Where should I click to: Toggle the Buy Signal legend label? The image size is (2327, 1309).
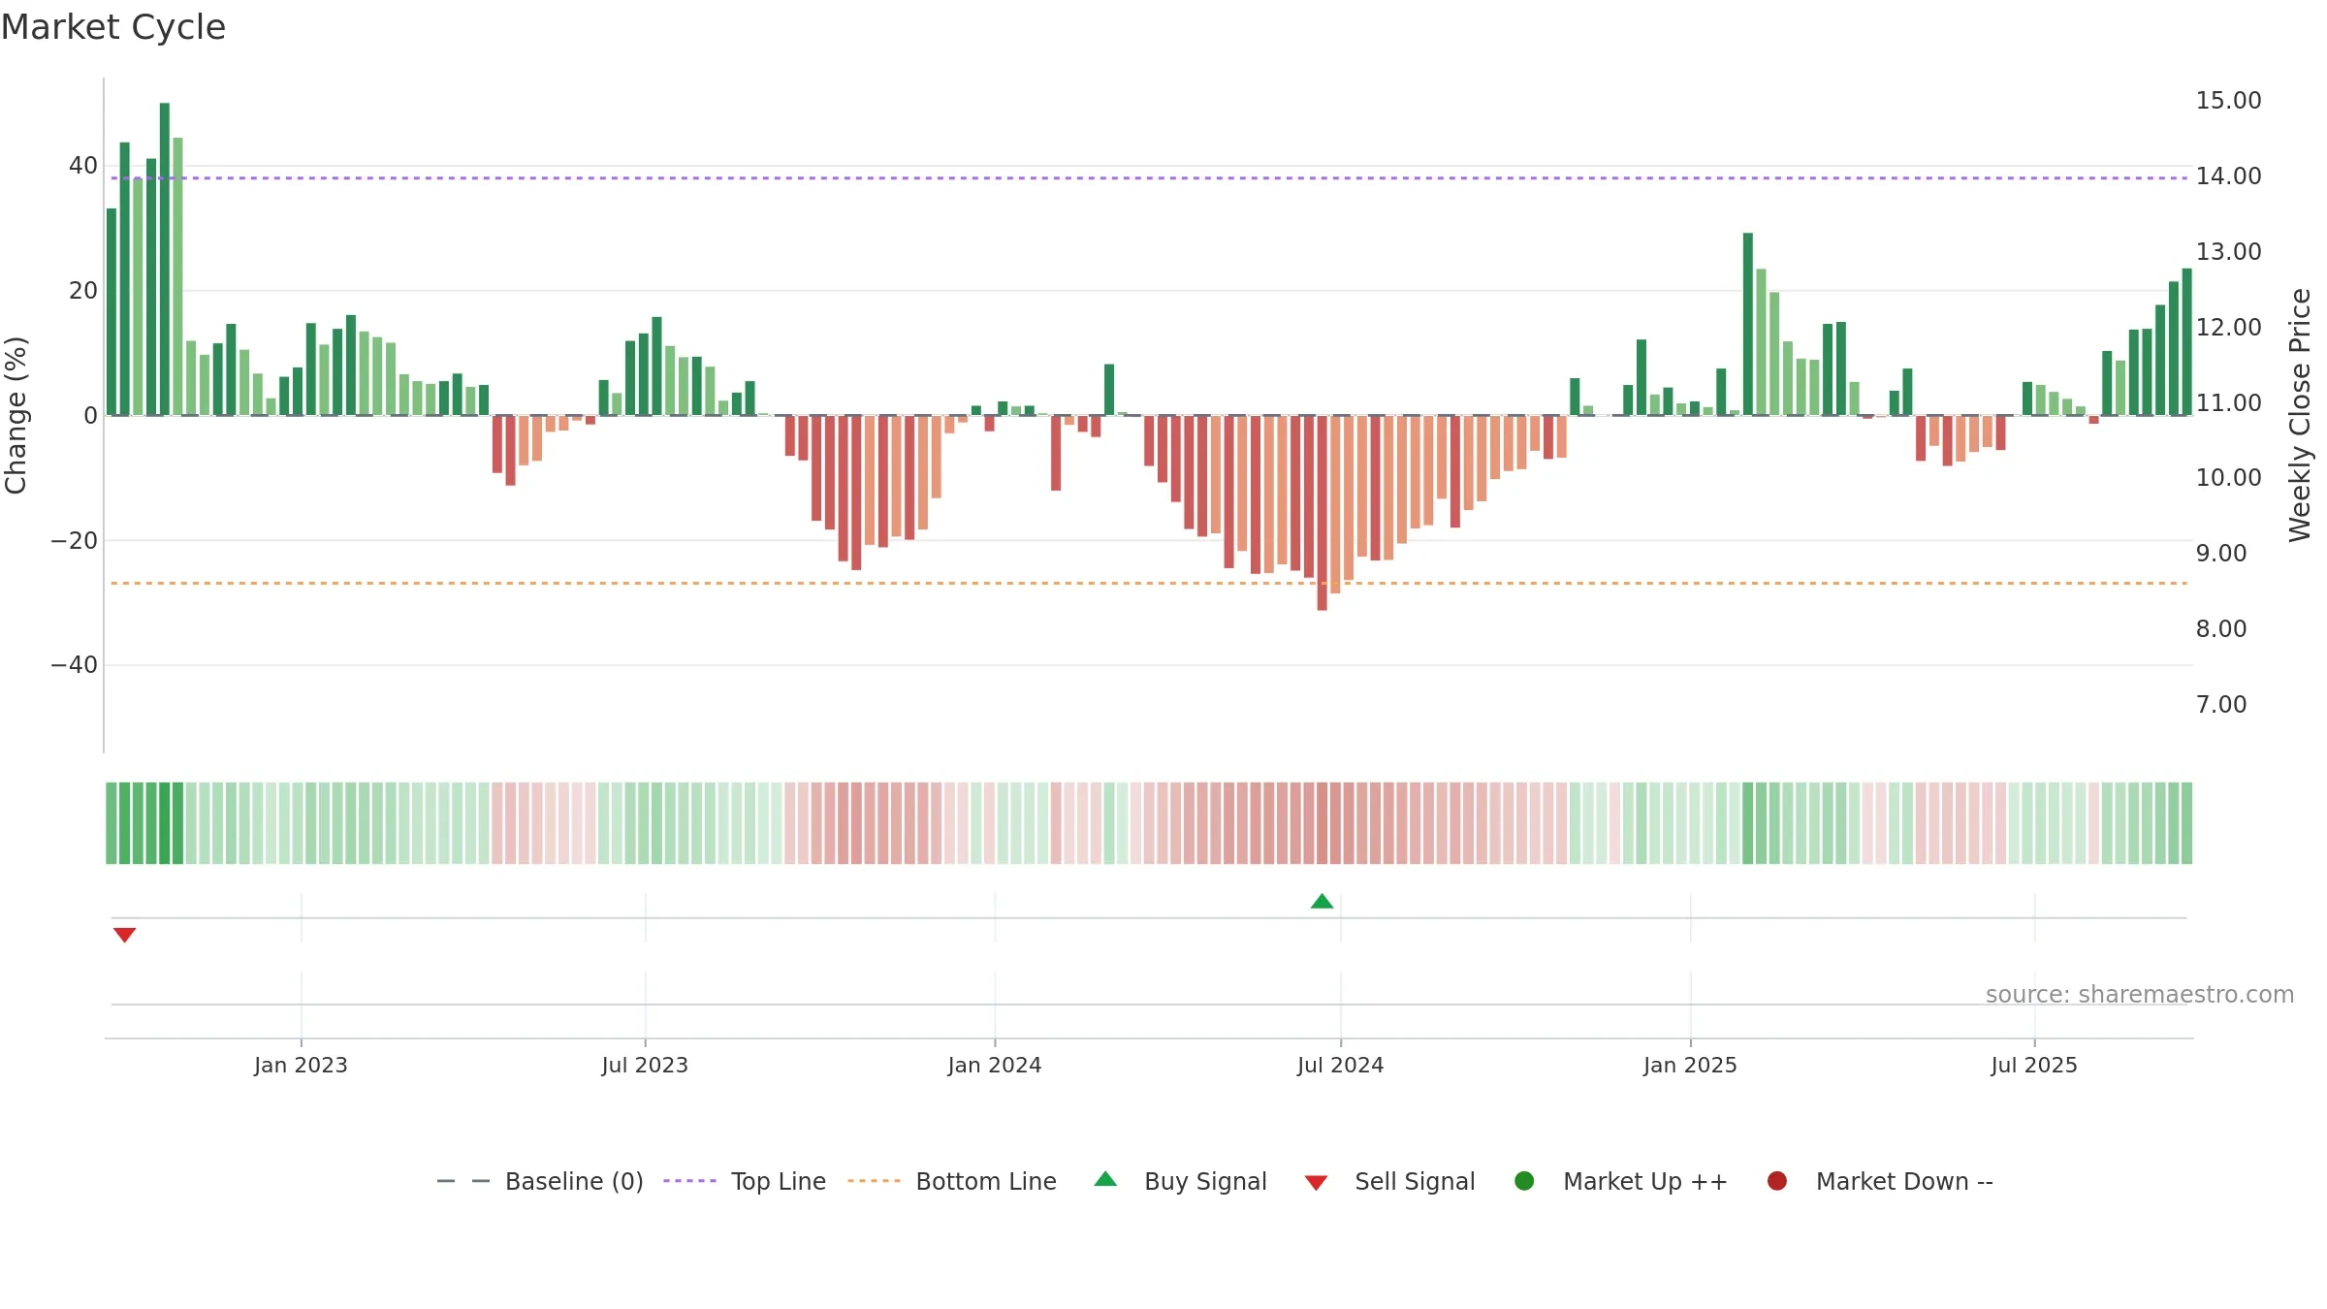pyautogui.click(x=1205, y=1181)
